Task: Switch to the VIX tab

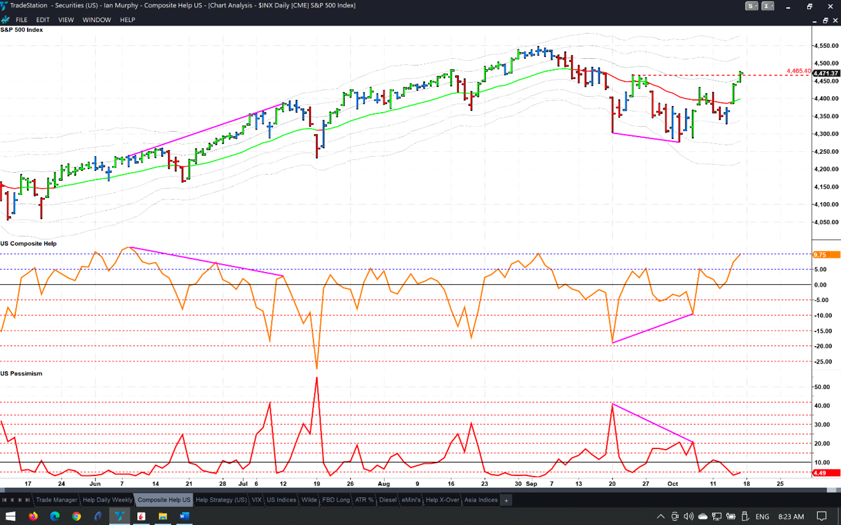Action: pyautogui.click(x=257, y=500)
